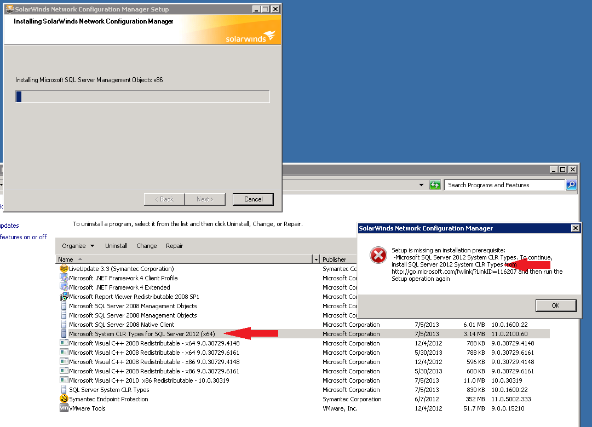The width and height of the screenshot is (592, 427).
Task: Click version 11.0.2100.60 in the list
Action: [509, 334]
